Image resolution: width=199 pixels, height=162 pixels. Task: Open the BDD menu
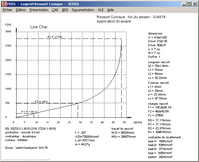(65, 10)
